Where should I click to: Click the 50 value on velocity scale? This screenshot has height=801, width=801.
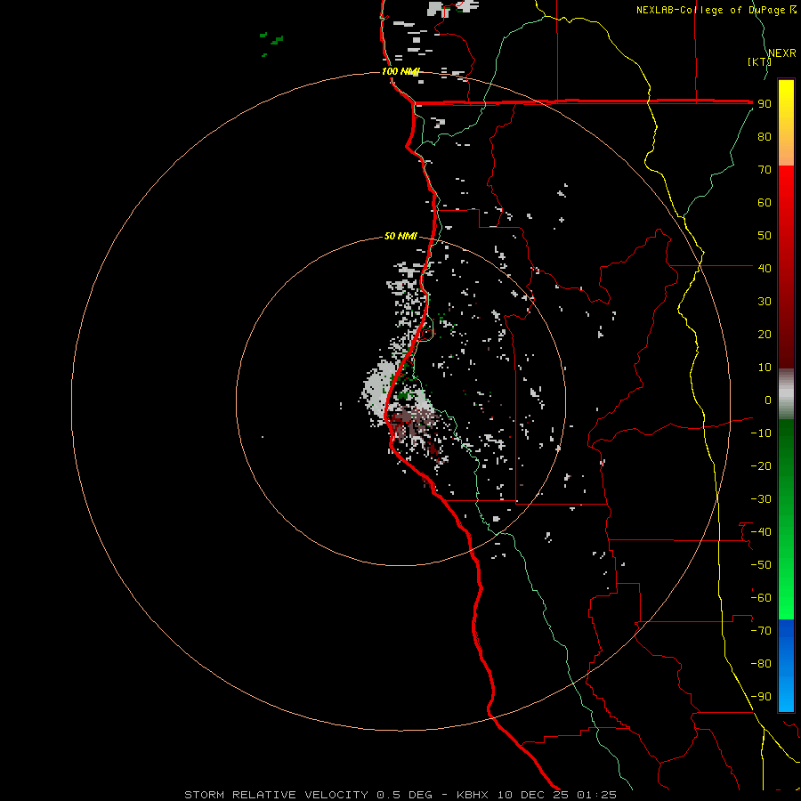[765, 236]
